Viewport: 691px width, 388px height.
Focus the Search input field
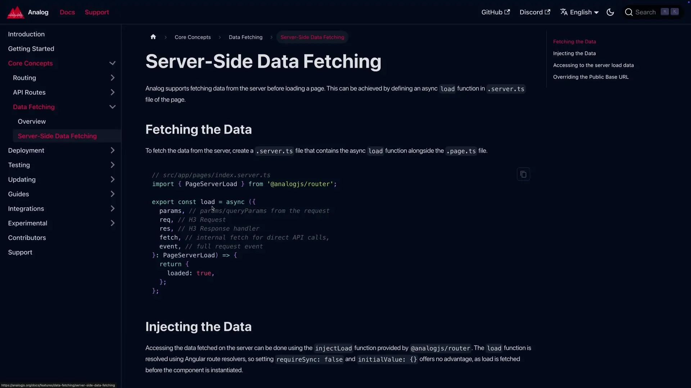tap(652, 12)
